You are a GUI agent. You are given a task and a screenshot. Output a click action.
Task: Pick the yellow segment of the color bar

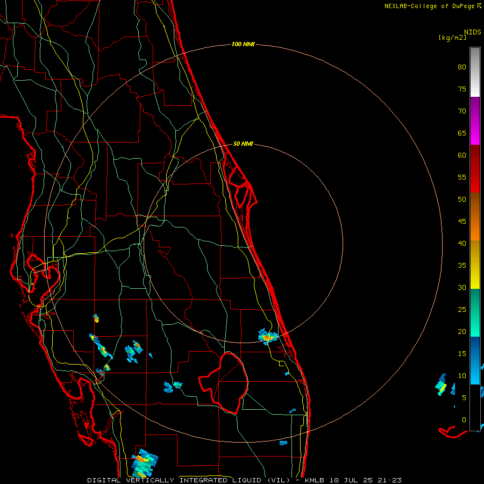pos(475,265)
